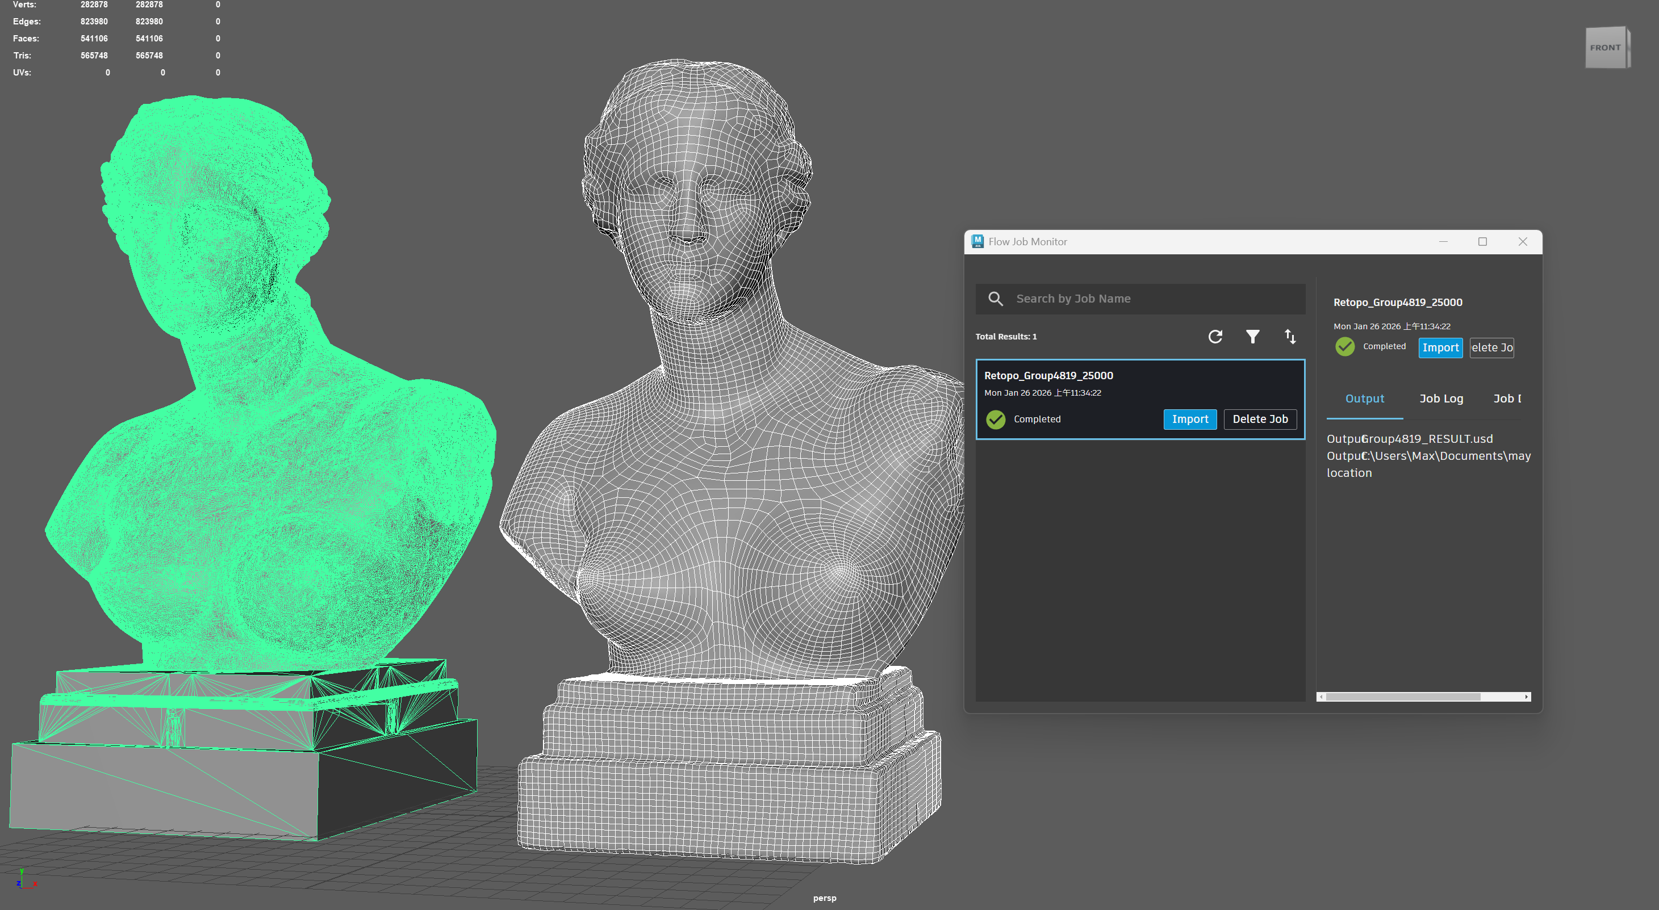Image resolution: width=1659 pixels, height=910 pixels.
Task: Click the scrollbar right arrow in details panel
Action: click(1526, 697)
